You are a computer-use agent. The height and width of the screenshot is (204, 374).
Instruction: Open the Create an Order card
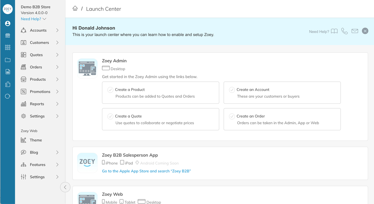(x=282, y=119)
